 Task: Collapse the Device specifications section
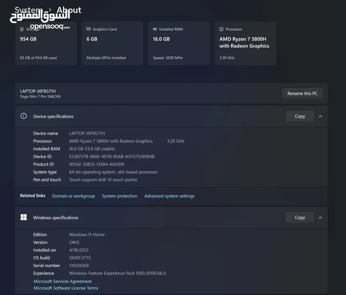[x=321, y=116]
